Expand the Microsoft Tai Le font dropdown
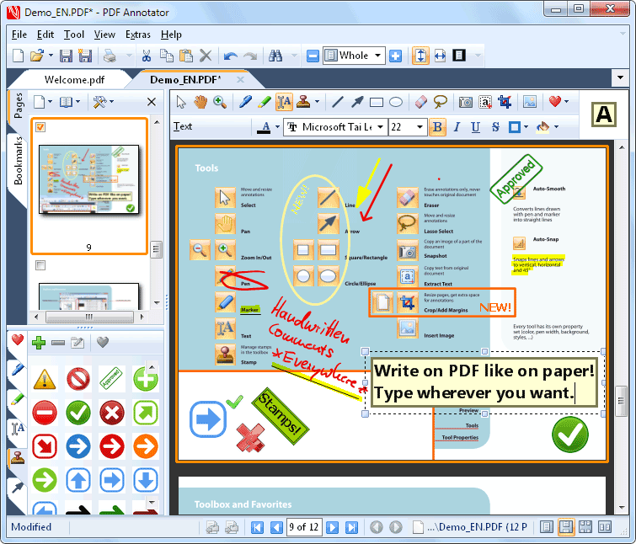The image size is (636, 544). coord(380,127)
